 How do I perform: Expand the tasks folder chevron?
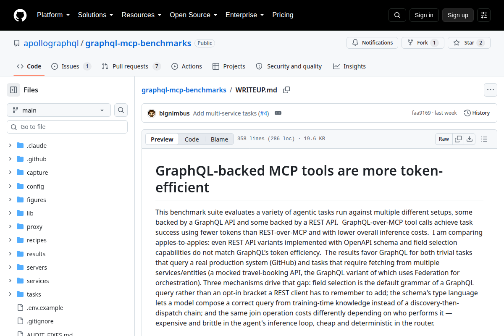[x=10, y=294]
